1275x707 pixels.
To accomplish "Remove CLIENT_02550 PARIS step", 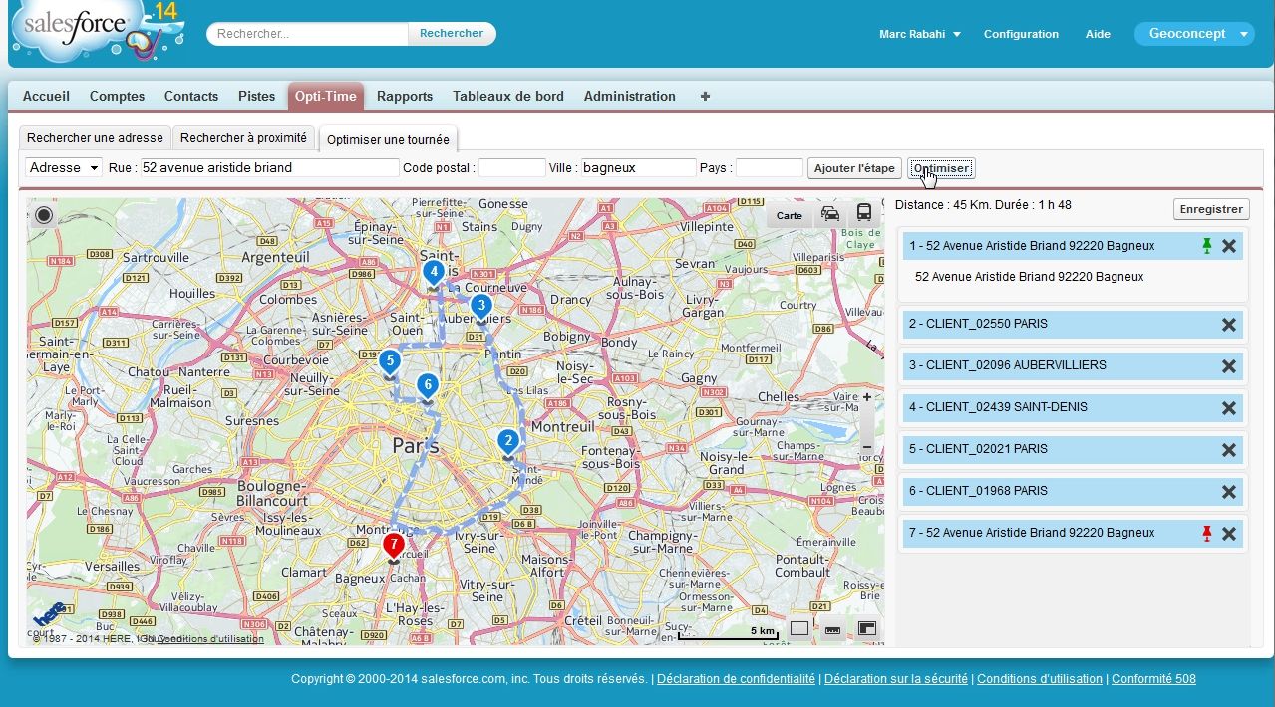I will pyautogui.click(x=1229, y=325).
